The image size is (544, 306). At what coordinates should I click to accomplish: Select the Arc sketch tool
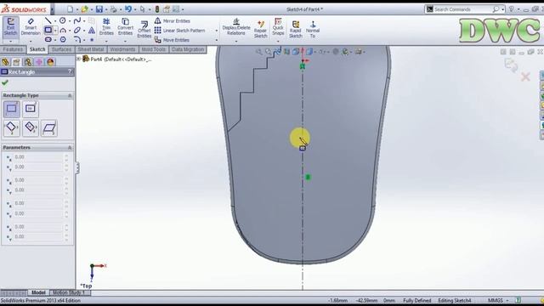coord(63,31)
